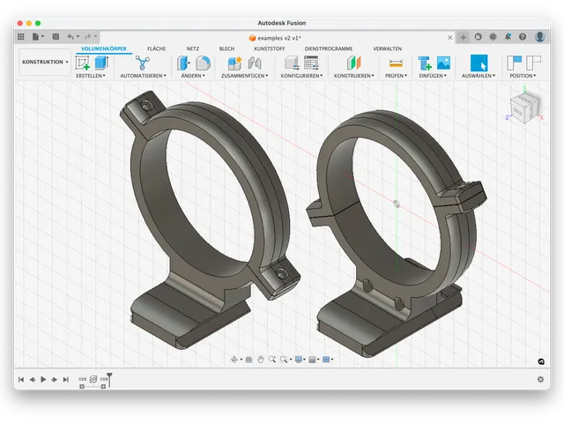Switch to the Kunststoff tab
564x423 pixels.
(270, 48)
